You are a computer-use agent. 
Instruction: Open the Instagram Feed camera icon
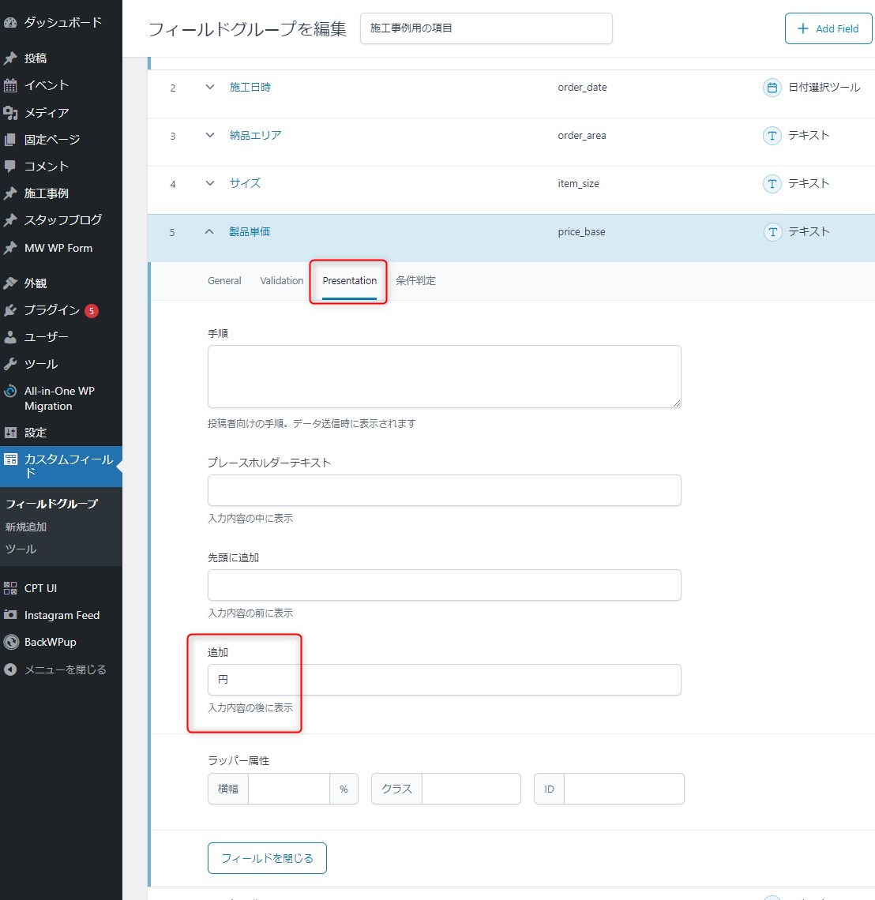click(11, 614)
